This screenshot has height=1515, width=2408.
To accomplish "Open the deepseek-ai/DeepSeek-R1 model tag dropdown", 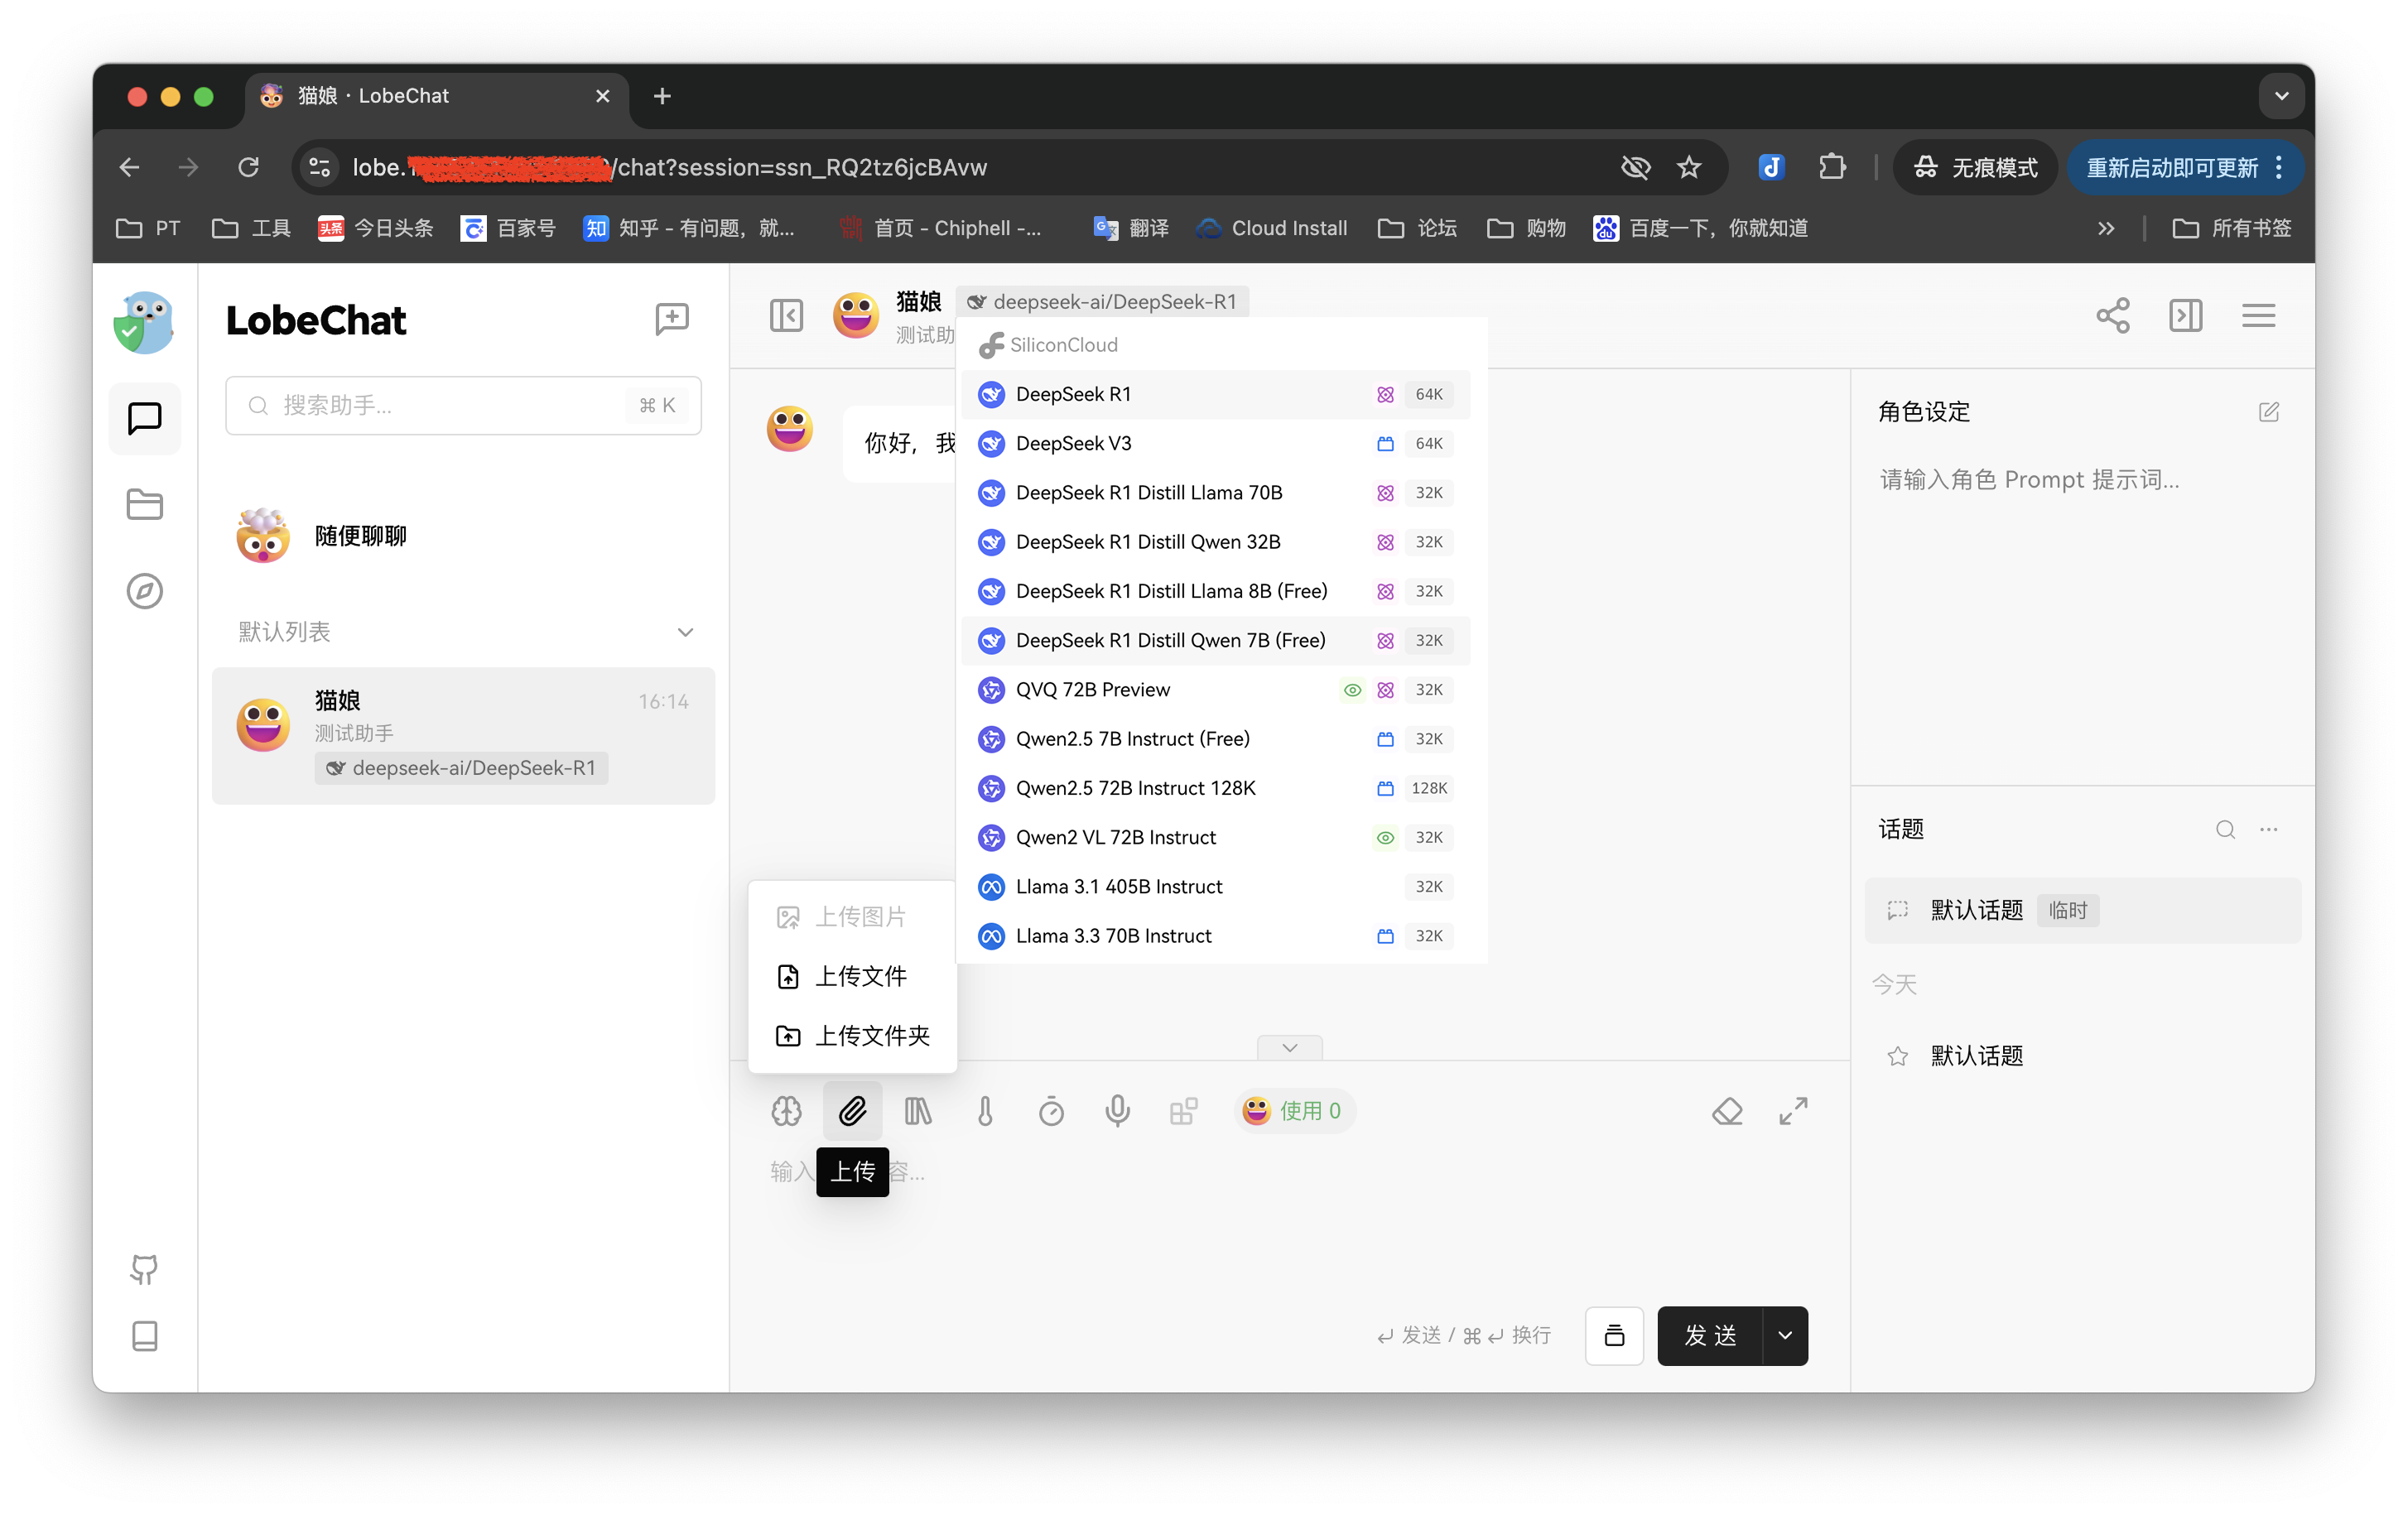I will [1102, 302].
